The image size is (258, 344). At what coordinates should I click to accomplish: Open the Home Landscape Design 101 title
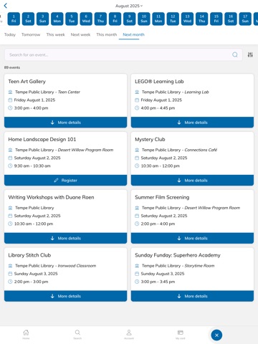(42, 139)
